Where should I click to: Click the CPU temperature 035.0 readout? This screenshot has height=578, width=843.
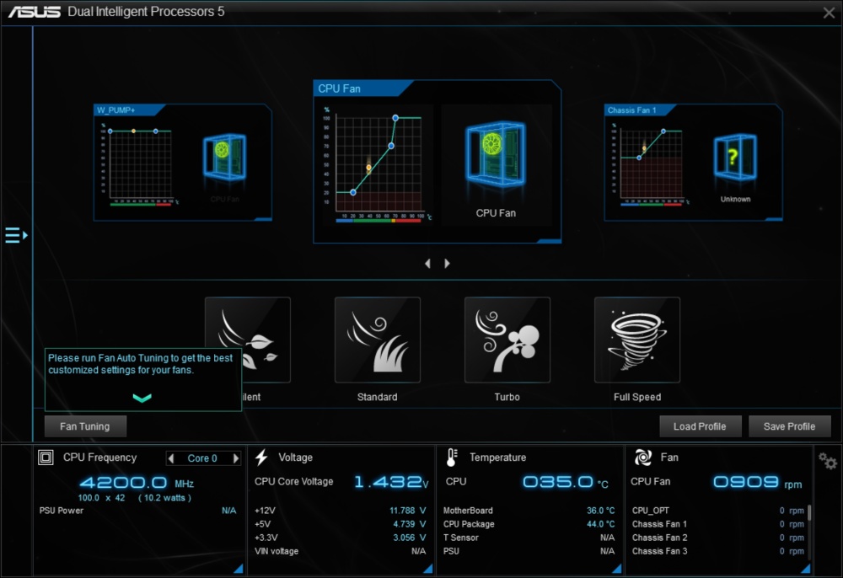point(565,482)
